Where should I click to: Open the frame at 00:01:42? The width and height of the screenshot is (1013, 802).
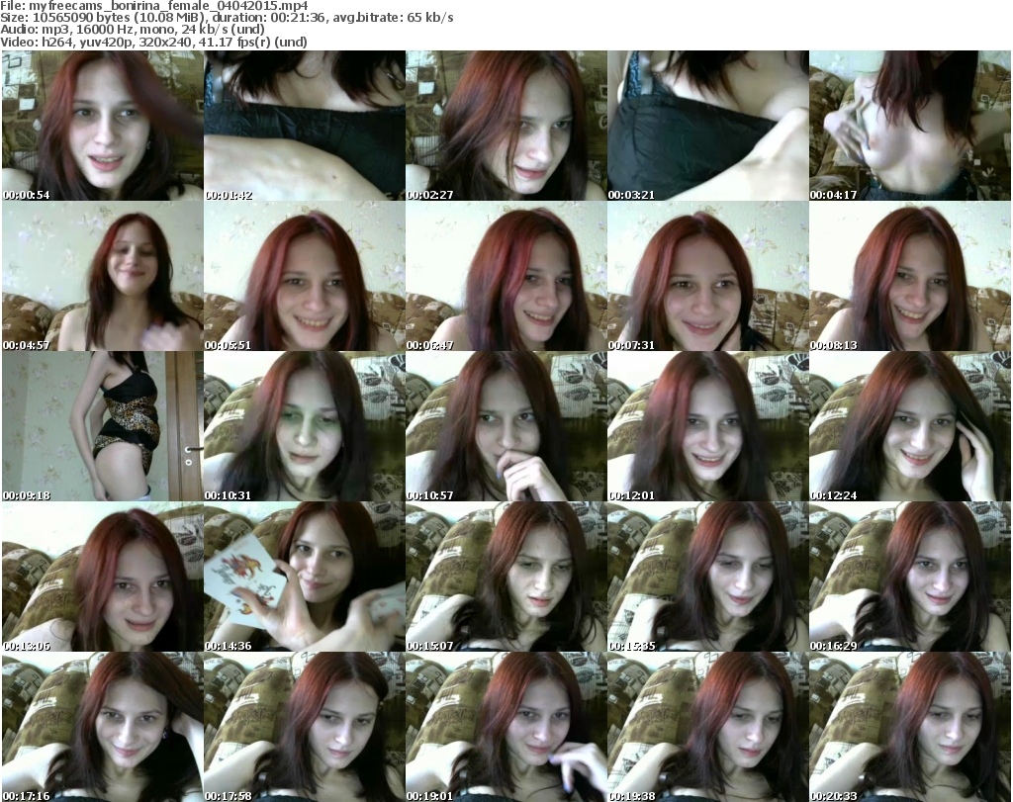tap(305, 126)
